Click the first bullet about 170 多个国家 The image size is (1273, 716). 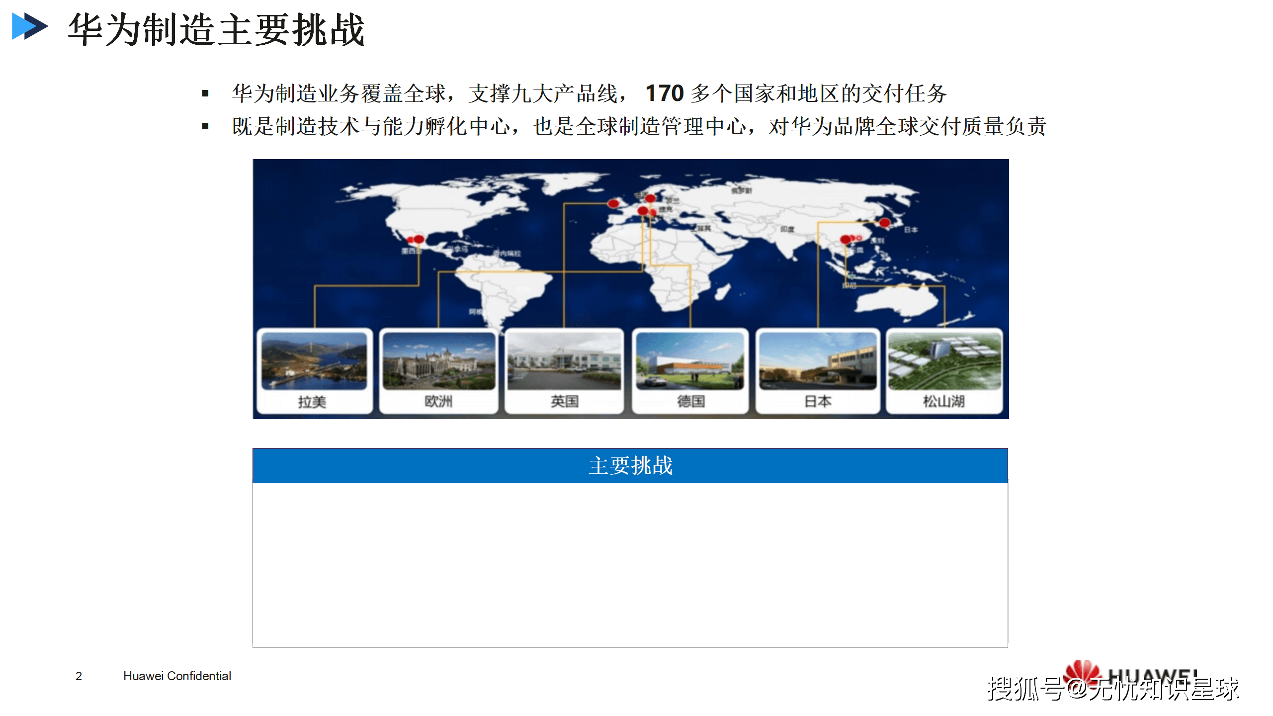(x=590, y=93)
